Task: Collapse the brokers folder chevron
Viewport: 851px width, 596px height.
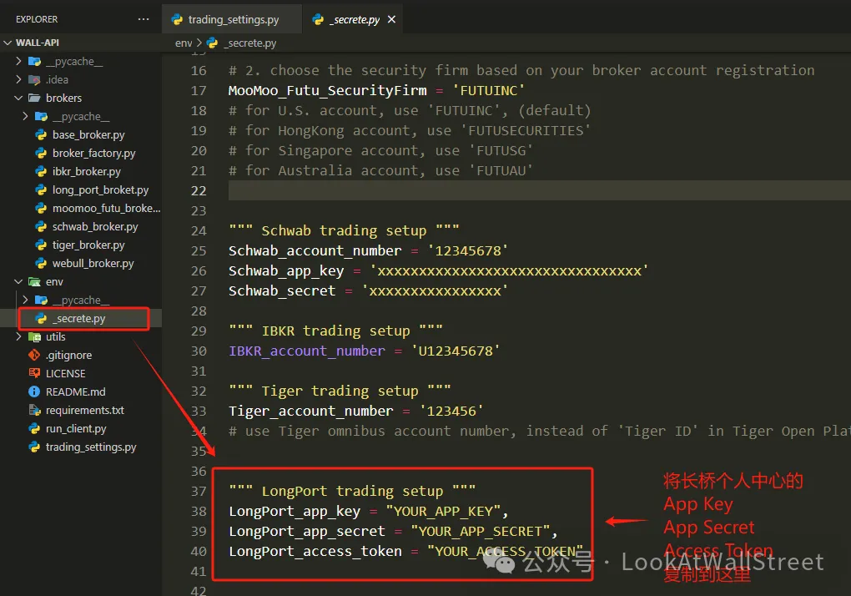Action: coord(19,98)
